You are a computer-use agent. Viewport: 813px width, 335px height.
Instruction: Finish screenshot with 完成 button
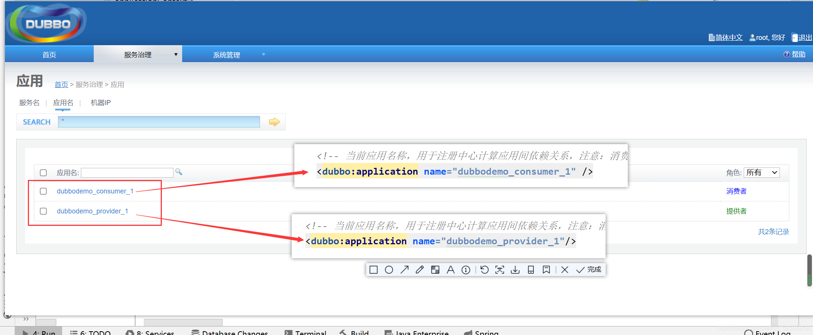589,270
